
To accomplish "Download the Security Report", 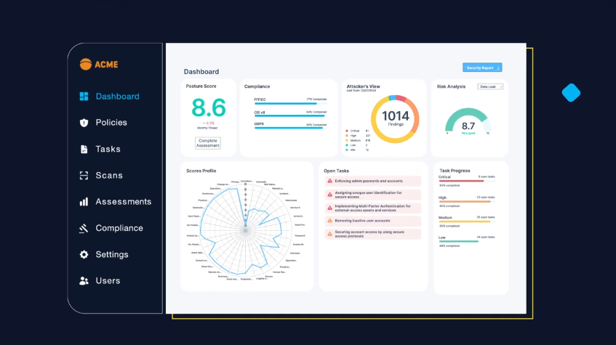I will pyautogui.click(x=482, y=68).
